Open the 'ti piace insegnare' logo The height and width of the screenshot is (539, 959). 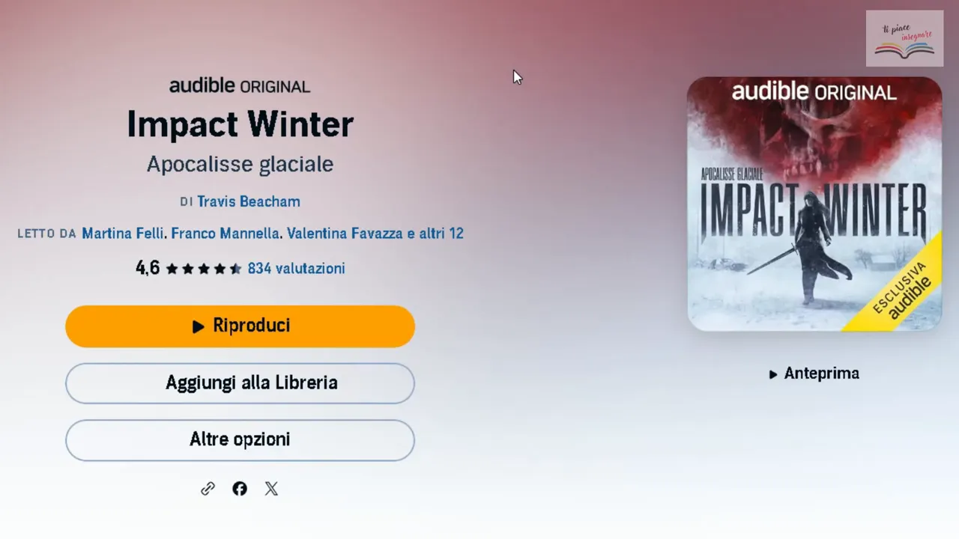point(904,38)
